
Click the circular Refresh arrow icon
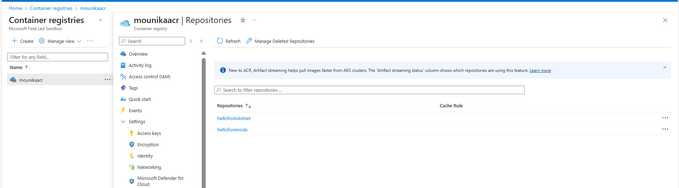point(220,41)
